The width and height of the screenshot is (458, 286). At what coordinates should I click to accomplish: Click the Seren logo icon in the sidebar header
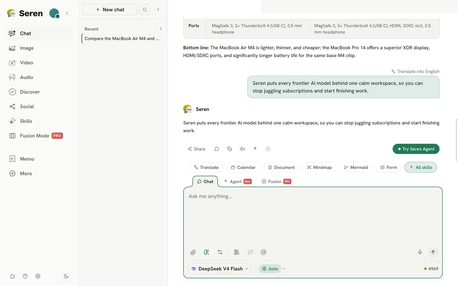[11, 13]
